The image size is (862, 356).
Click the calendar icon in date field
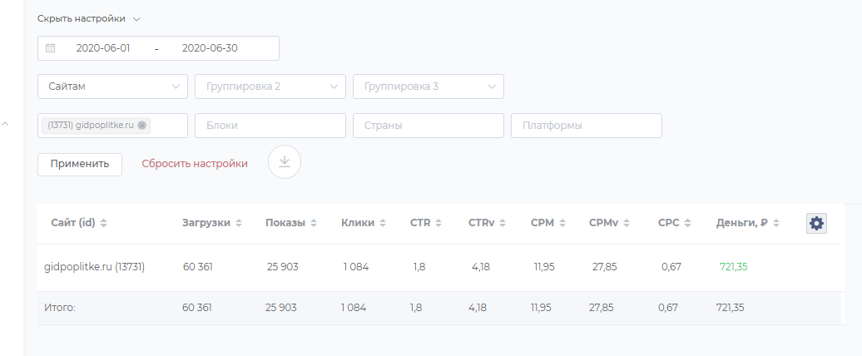[51, 48]
